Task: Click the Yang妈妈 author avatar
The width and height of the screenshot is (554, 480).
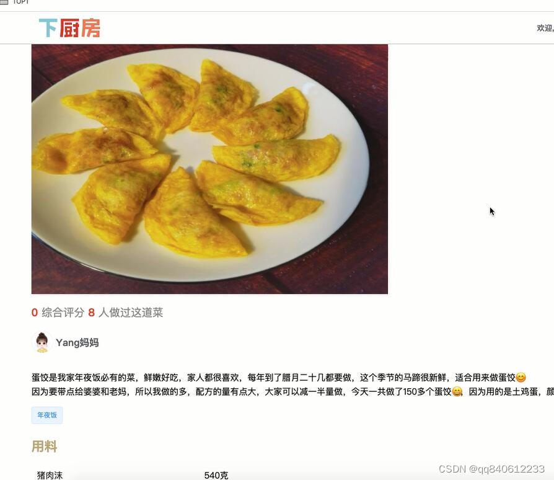Action: click(42, 342)
